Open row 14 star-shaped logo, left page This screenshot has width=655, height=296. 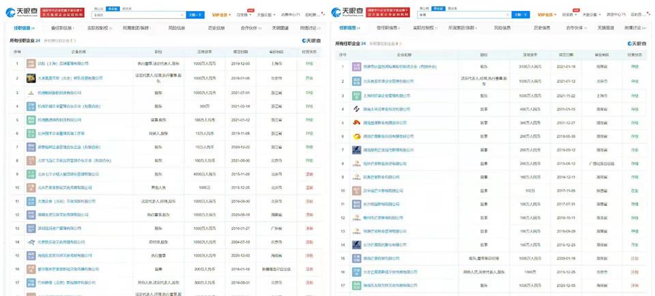tap(31, 241)
